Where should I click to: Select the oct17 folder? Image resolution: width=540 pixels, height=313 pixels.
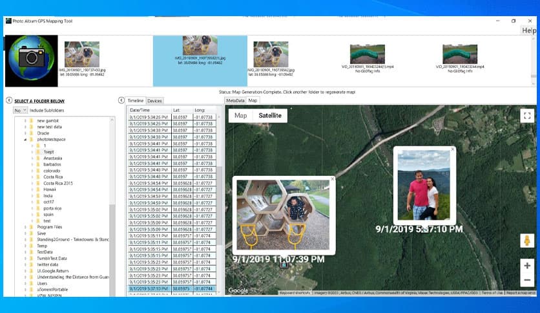(48, 202)
